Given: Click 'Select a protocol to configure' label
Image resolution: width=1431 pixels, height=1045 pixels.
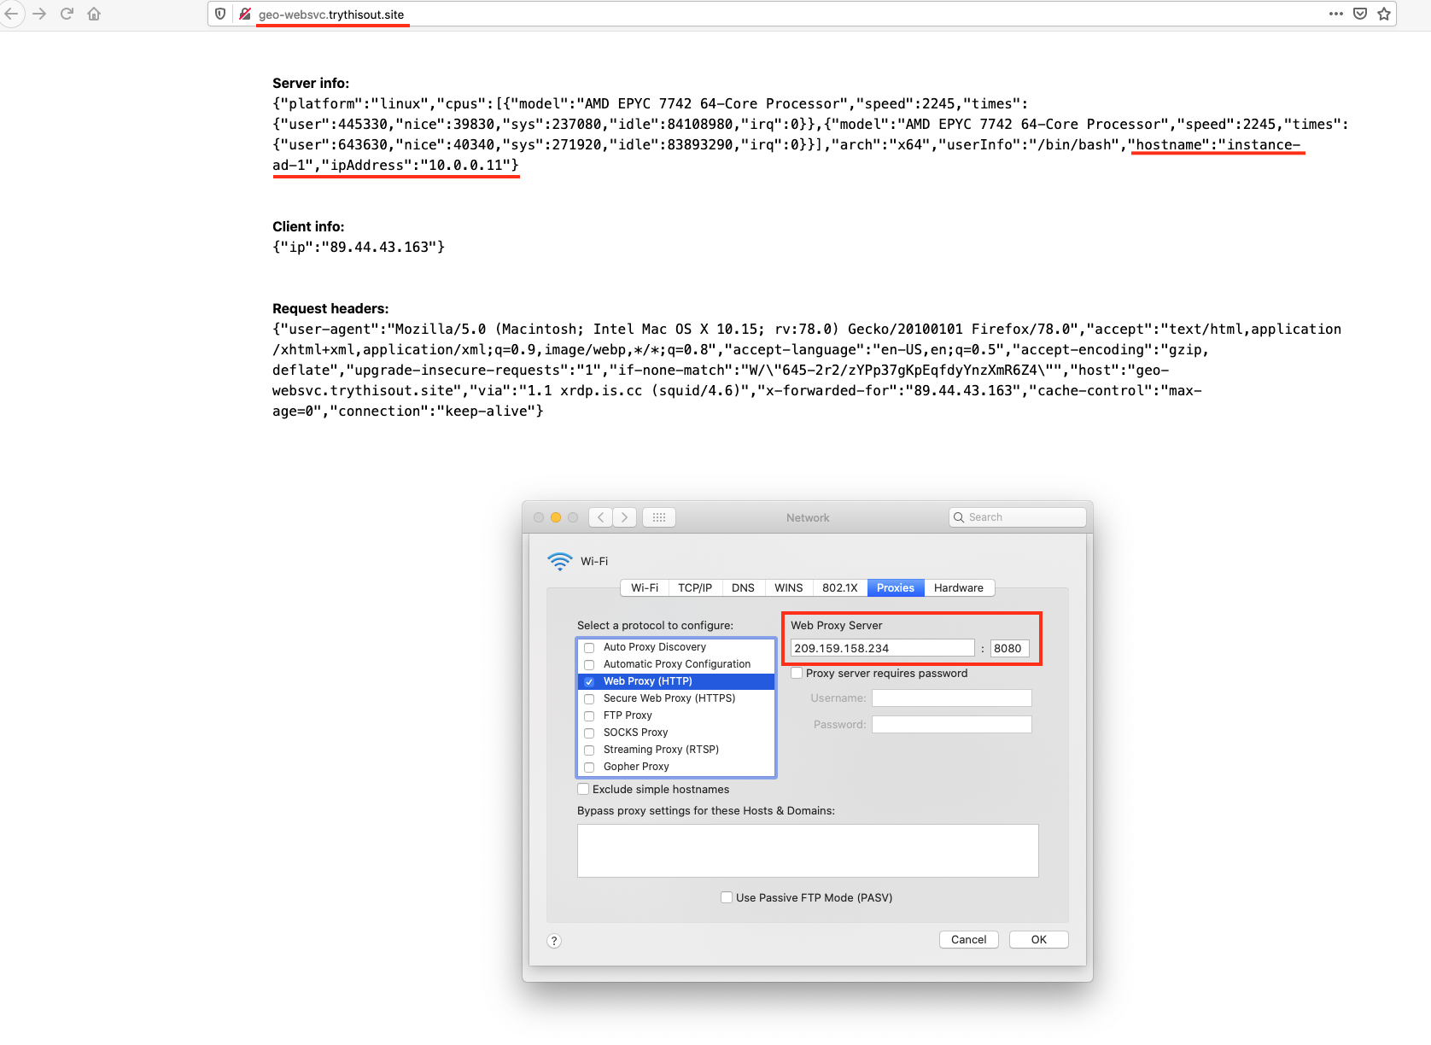Looking at the screenshot, I should [655, 626].
